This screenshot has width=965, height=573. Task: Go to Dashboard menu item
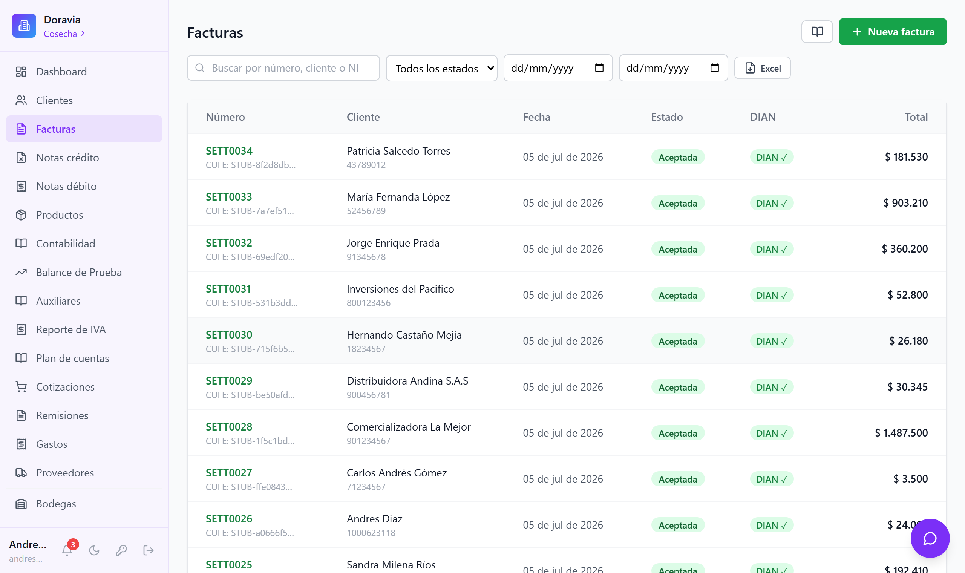[x=84, y=72]
